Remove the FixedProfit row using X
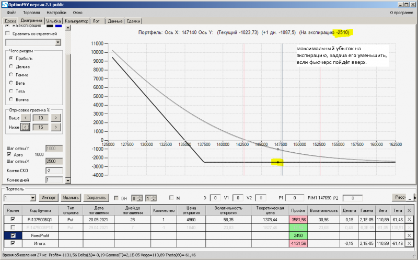This screenshot has height=260, width=418. coord(409,235)
